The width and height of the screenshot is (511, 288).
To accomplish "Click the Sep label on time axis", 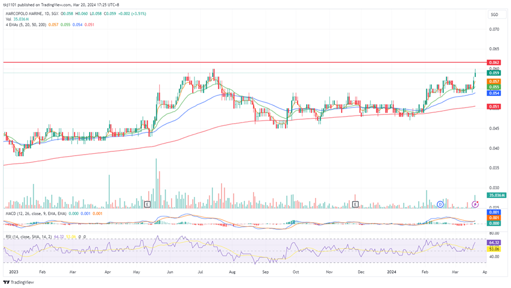I will (266, 272).
